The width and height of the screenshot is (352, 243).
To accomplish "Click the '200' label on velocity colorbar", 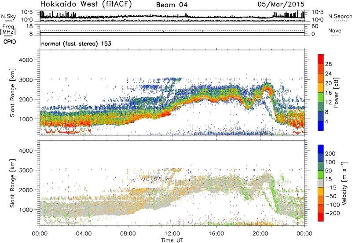I will pyautogui.click(x=330, y=154).
